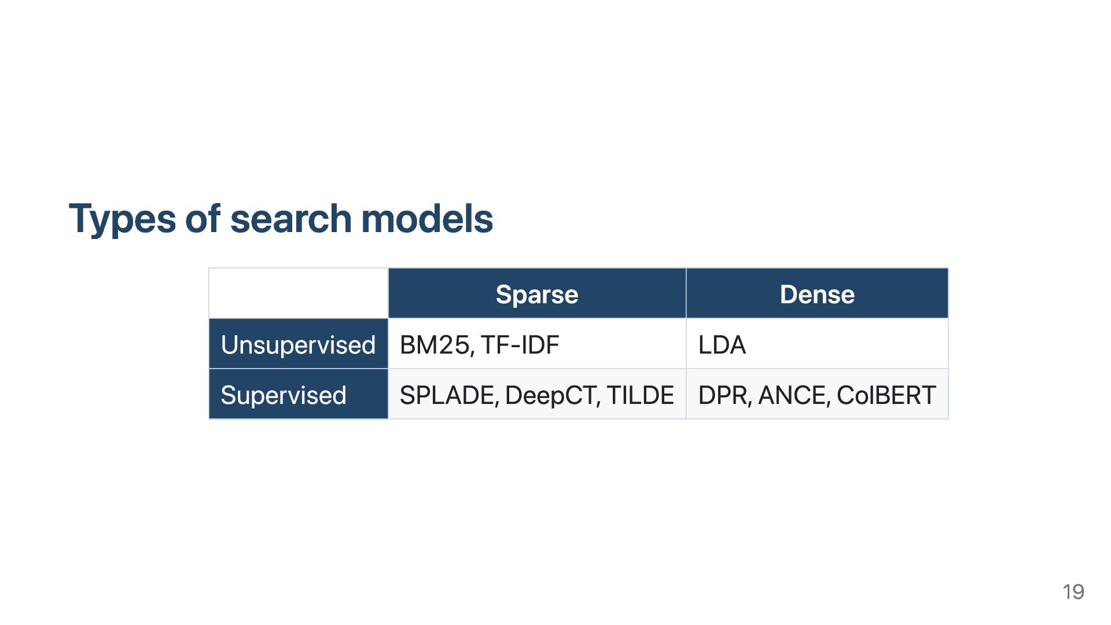The image size is (1111, 625).
Task: Click the slide page number 19
Action: (1073, 592)
